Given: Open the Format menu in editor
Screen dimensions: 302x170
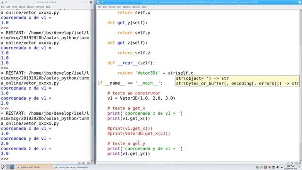Looking at the screenshot, I should [x=112, y=7].
